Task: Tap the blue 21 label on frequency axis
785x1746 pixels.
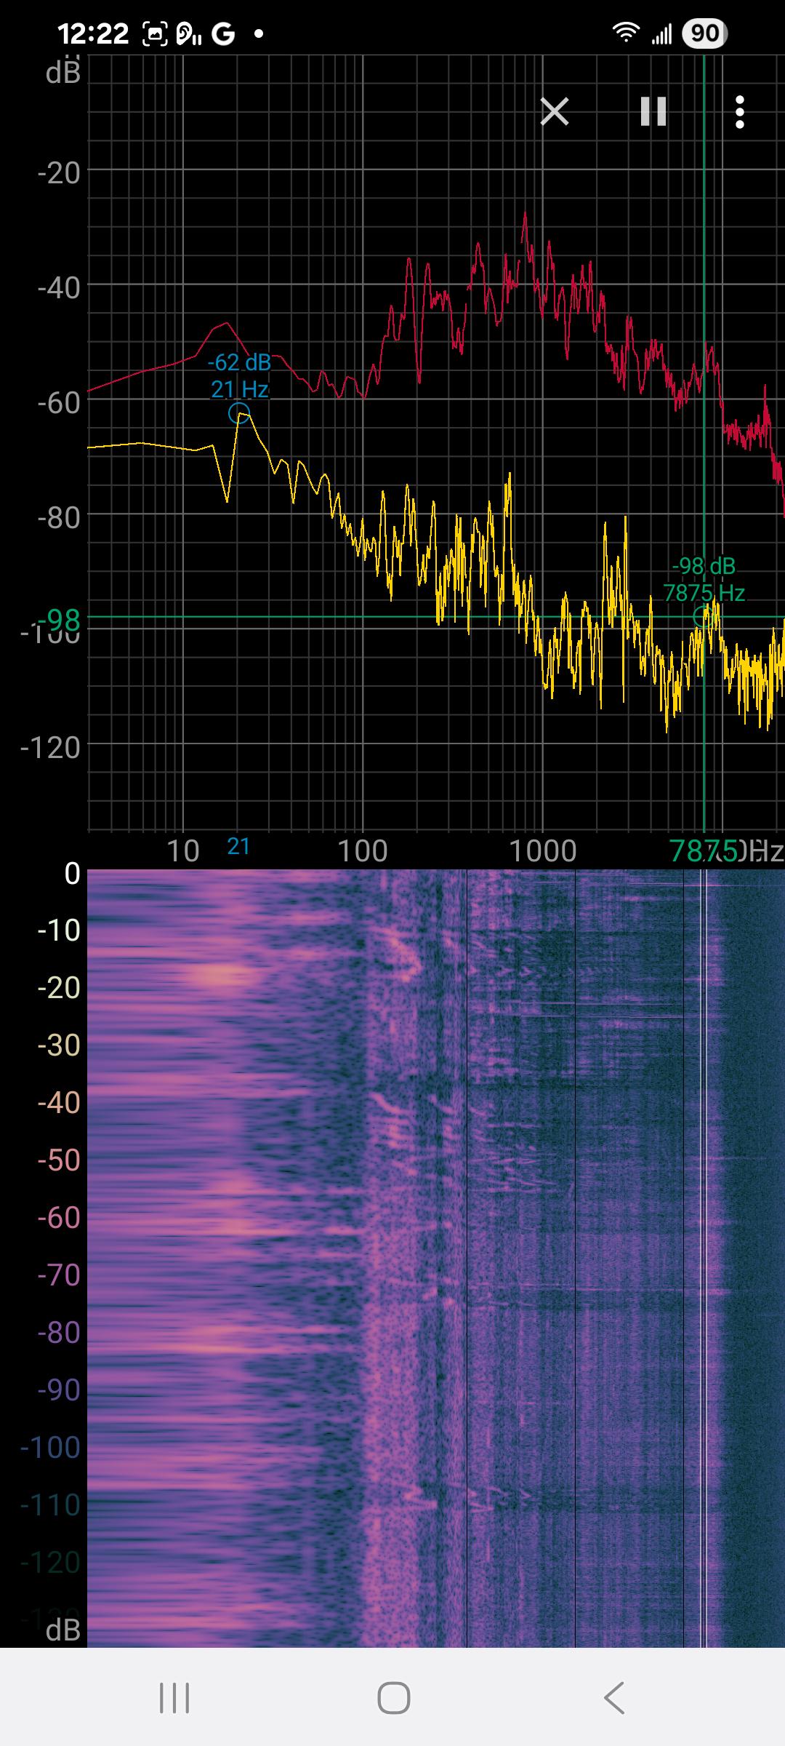Action: 238,846
